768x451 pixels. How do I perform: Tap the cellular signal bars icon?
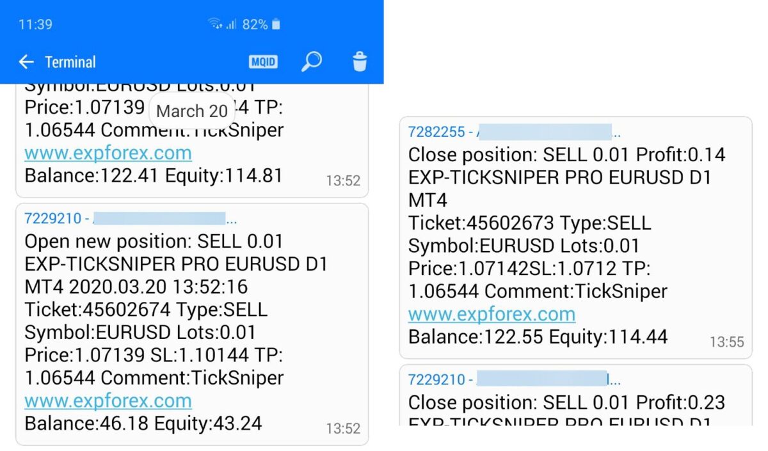(231, 24)
